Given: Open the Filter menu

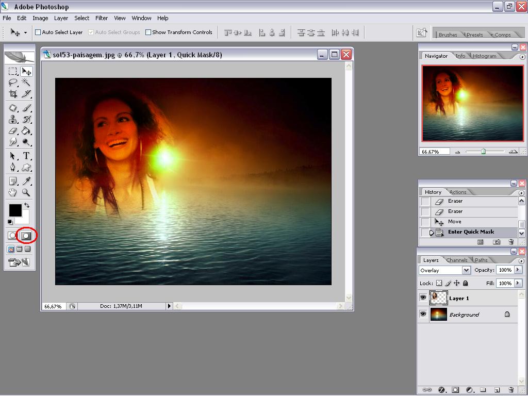Looking at the screenshot, I should (x=102, y=18).
